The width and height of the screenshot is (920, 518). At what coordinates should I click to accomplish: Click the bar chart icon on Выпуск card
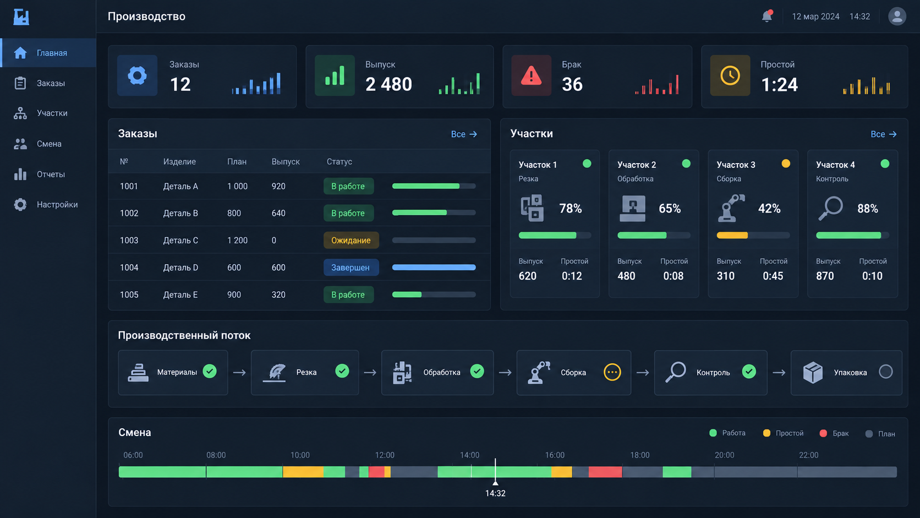(x=335, y=75)
